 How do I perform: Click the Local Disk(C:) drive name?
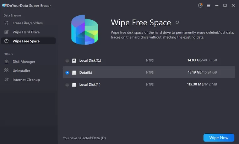90,60
